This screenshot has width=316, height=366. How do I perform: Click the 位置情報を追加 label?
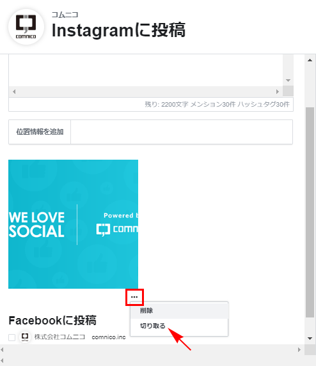pos(40,132)
